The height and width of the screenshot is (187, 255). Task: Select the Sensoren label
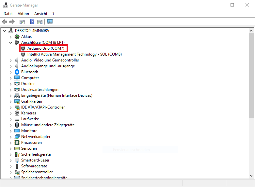[29, 148]
